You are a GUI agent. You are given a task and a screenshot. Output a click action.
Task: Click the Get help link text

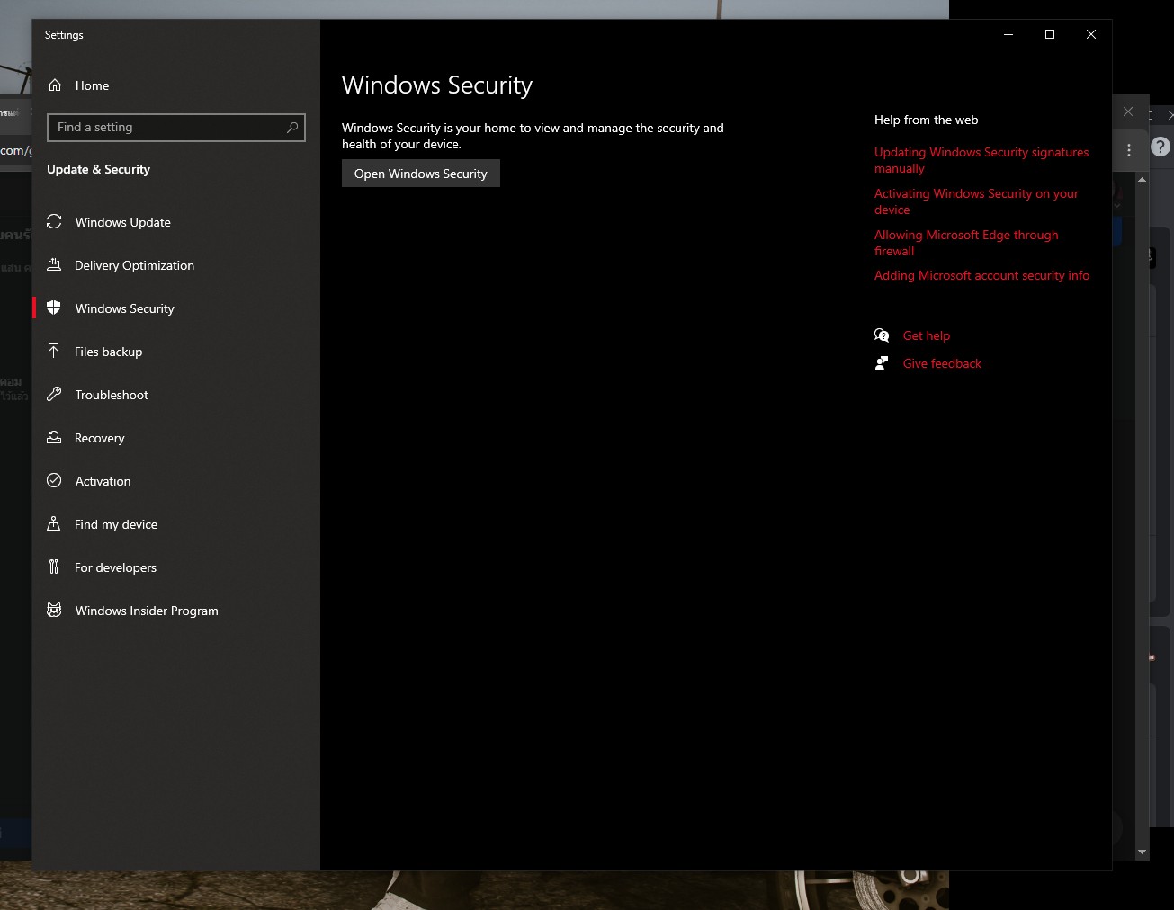tap(927, 335)
